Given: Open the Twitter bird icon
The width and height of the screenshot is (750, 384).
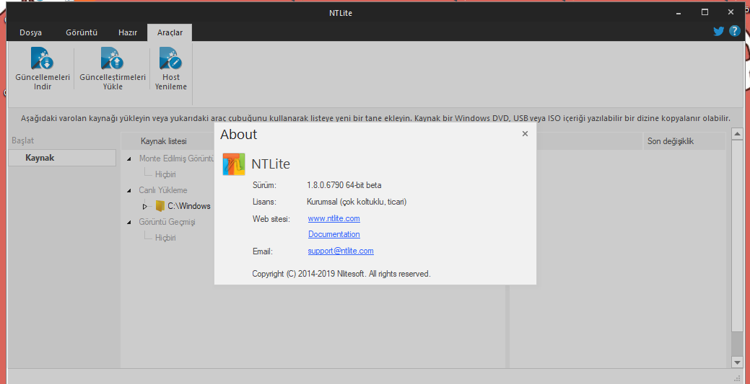Looking at the screenshot, I should [x=718, y=31].
